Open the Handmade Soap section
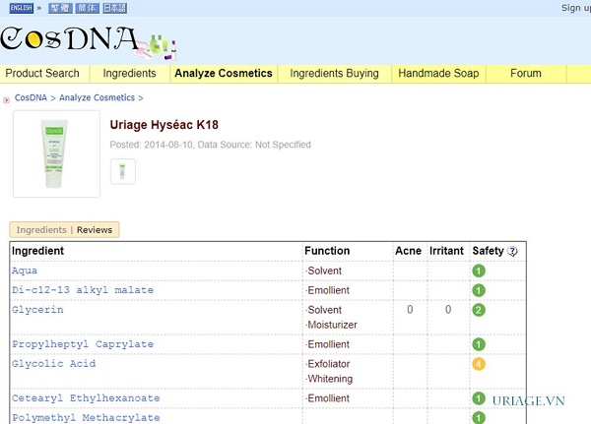Screen dimensions: 591x424 (436, 74)
